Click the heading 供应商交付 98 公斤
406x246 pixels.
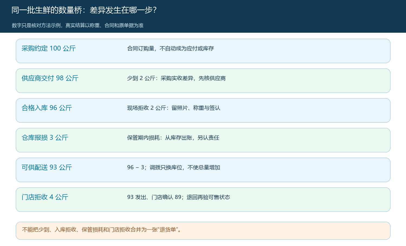50,78
